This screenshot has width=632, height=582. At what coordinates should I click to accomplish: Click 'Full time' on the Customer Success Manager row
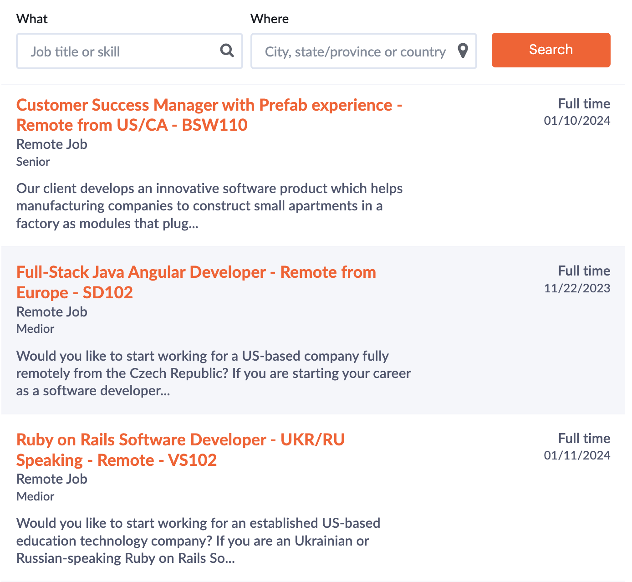(x=584, y=104)
